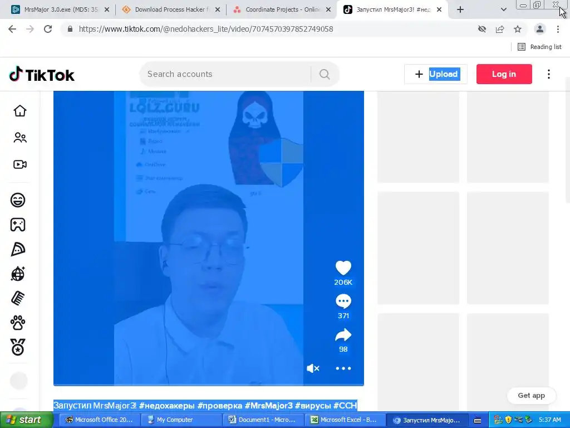Close the Download Process Hacker tab
Screen dimensions: 570x428
tap(218, 10)
